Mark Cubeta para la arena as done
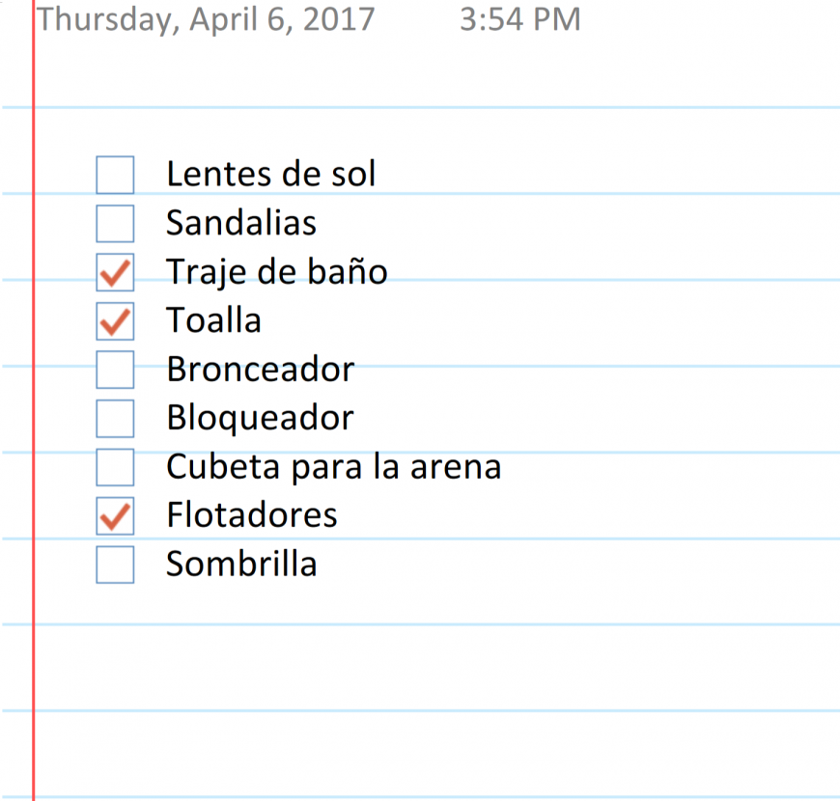This screenshot has width=840, height=801. pyautogui.click(x=115, y=467)
